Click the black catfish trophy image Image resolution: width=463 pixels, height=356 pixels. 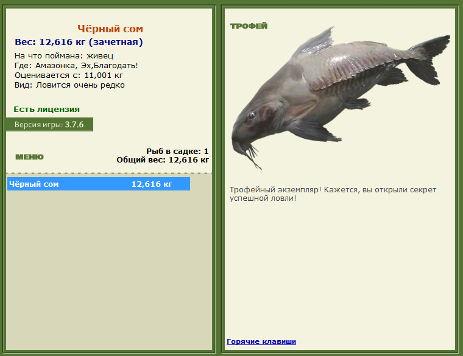[341, 98]
